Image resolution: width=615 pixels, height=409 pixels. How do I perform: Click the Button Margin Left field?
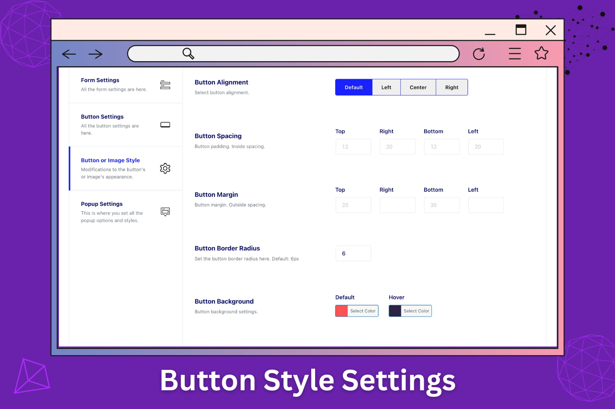click(x=486, y=205)
